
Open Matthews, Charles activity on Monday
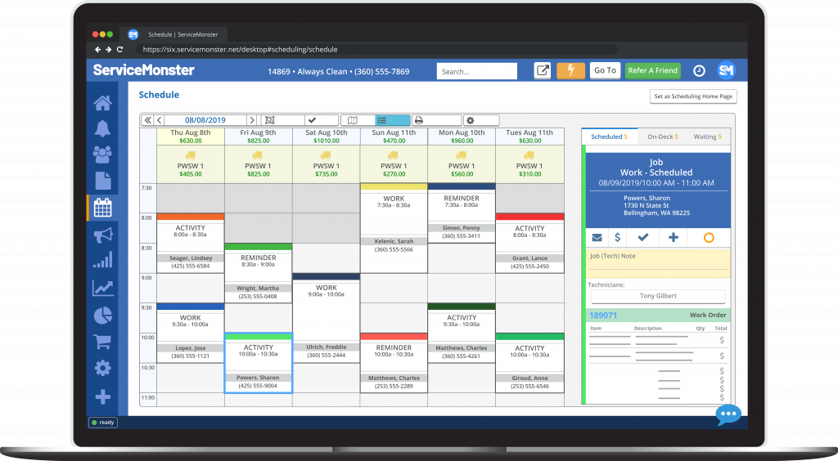[462, 333]
